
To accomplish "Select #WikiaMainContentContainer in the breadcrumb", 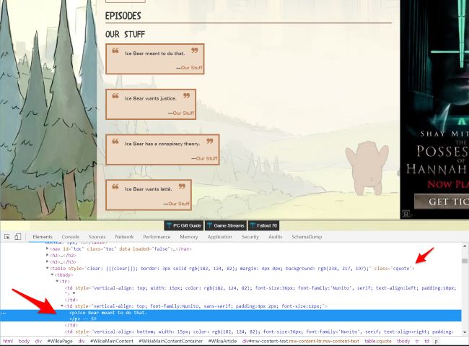I will click(x=170, y=341).
